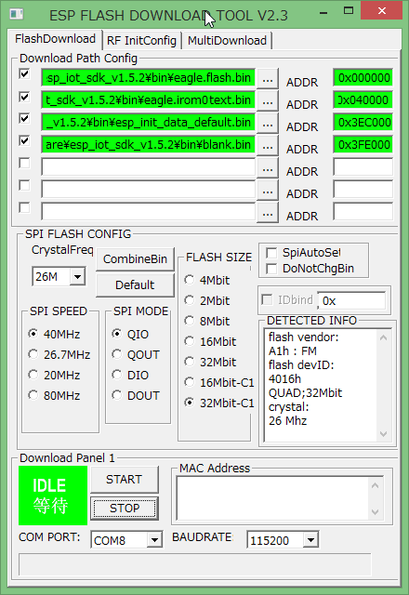Click browse button beside blank.bin path

(x=268, y=146)
